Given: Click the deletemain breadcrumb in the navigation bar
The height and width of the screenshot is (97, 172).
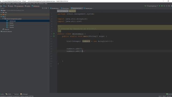Looking at the screenshot, I should point(35,6).
